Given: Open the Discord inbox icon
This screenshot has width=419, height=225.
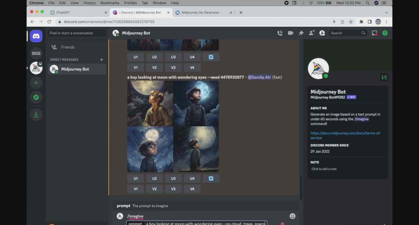Looking at the screenshot, I should point(374,33).
